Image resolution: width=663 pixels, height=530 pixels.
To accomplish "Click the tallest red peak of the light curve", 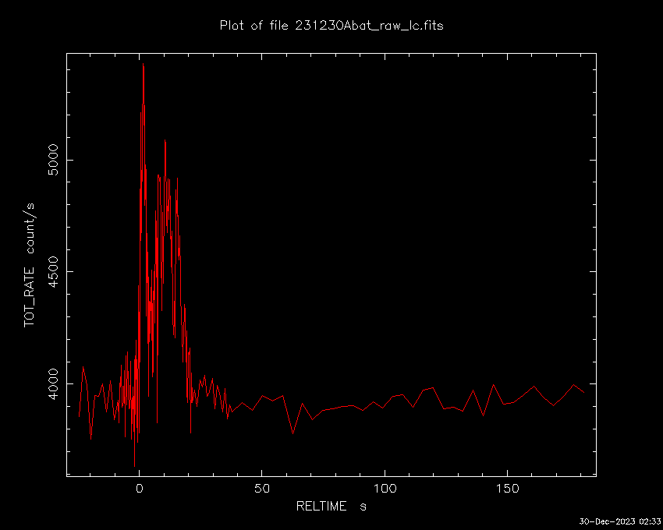I will [144, 65].
